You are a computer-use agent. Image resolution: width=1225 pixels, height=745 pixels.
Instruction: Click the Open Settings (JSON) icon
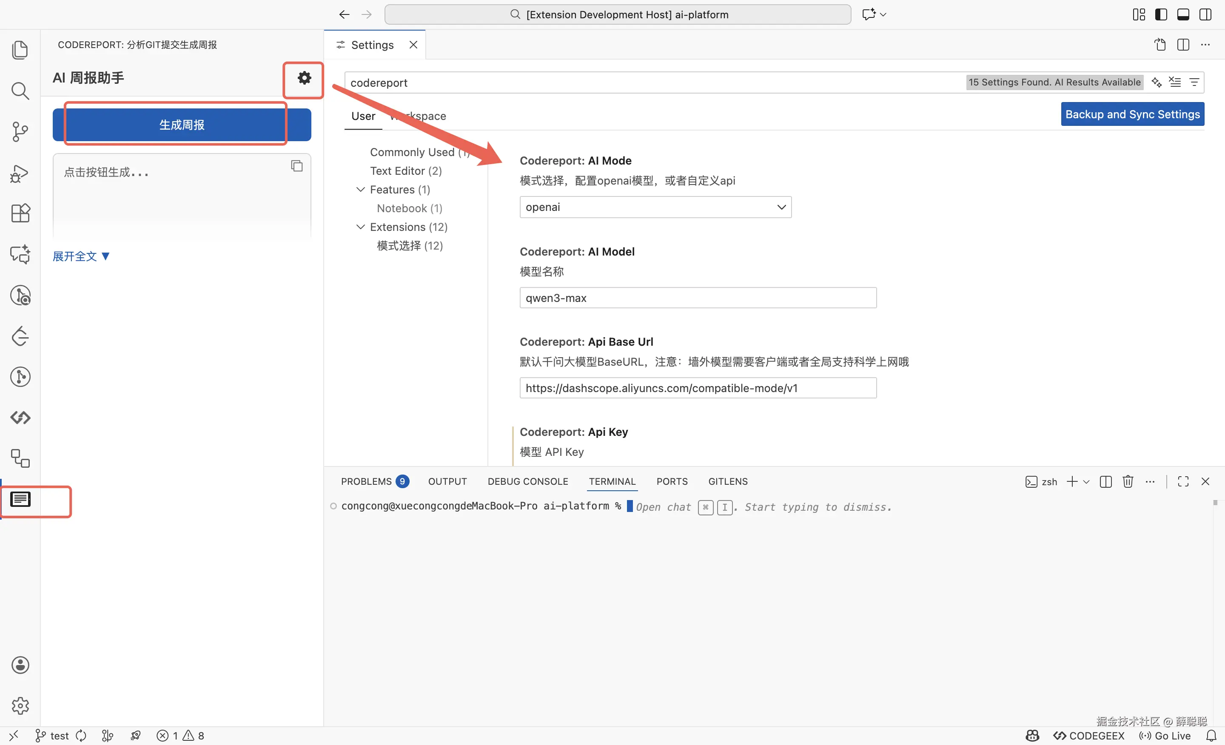click(x=1159, y=45)
